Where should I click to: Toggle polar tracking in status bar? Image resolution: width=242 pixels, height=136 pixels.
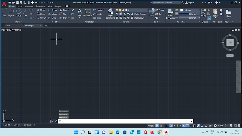coord(171,125)
